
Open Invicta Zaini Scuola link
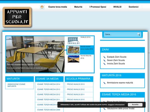coord(116,63)
